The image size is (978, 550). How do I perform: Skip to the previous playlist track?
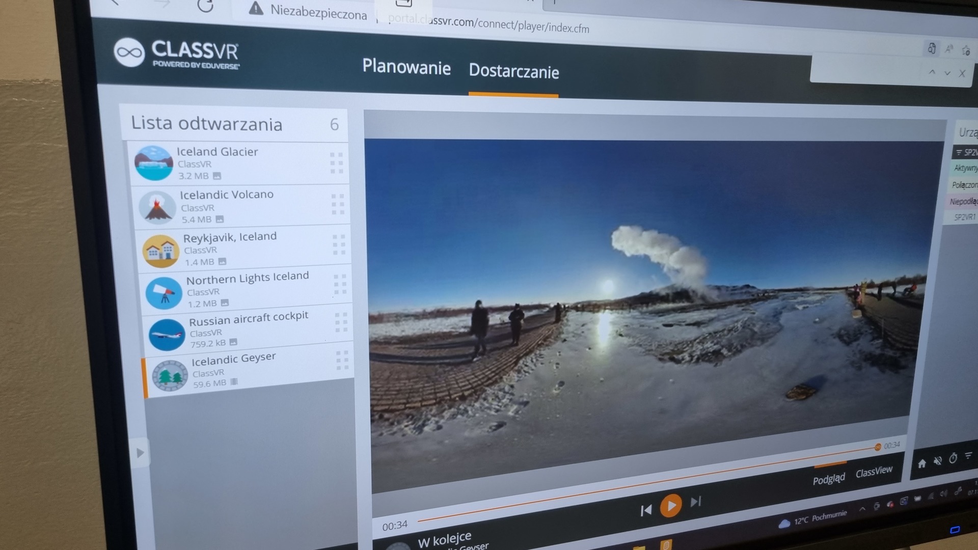pyautogui.click(x=646, y=510)
